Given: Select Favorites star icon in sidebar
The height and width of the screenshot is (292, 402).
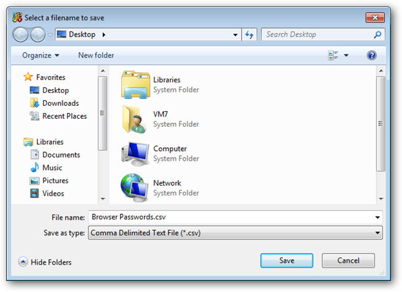Looking at the screenshot, I should coord(28,77).
